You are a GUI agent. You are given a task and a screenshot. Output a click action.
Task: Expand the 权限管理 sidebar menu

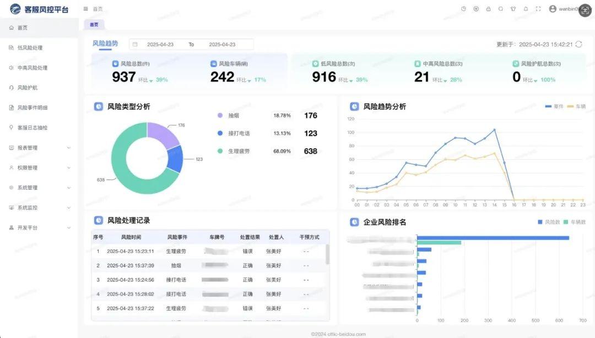[39, 168]
